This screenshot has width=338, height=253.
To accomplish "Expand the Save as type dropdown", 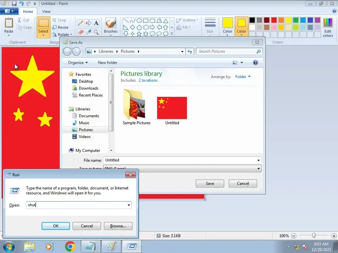I will [258, 168].
